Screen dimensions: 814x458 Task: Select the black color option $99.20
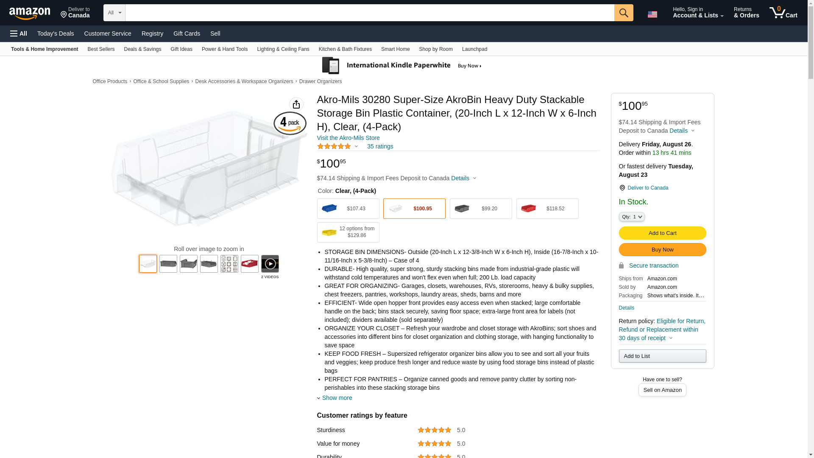[480, 209]
